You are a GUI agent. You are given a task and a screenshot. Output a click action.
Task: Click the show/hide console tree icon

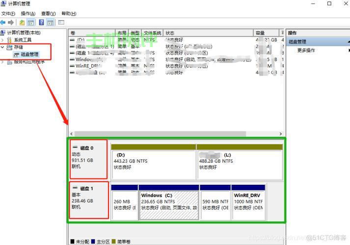(x=31, y=23)
